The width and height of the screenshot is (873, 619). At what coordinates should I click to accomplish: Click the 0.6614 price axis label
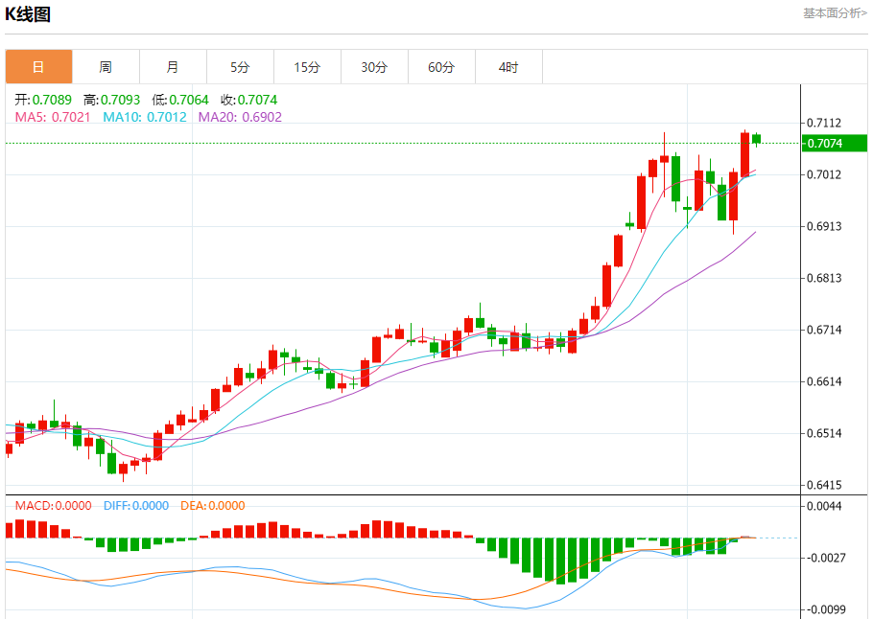click(x=824, y=381)
